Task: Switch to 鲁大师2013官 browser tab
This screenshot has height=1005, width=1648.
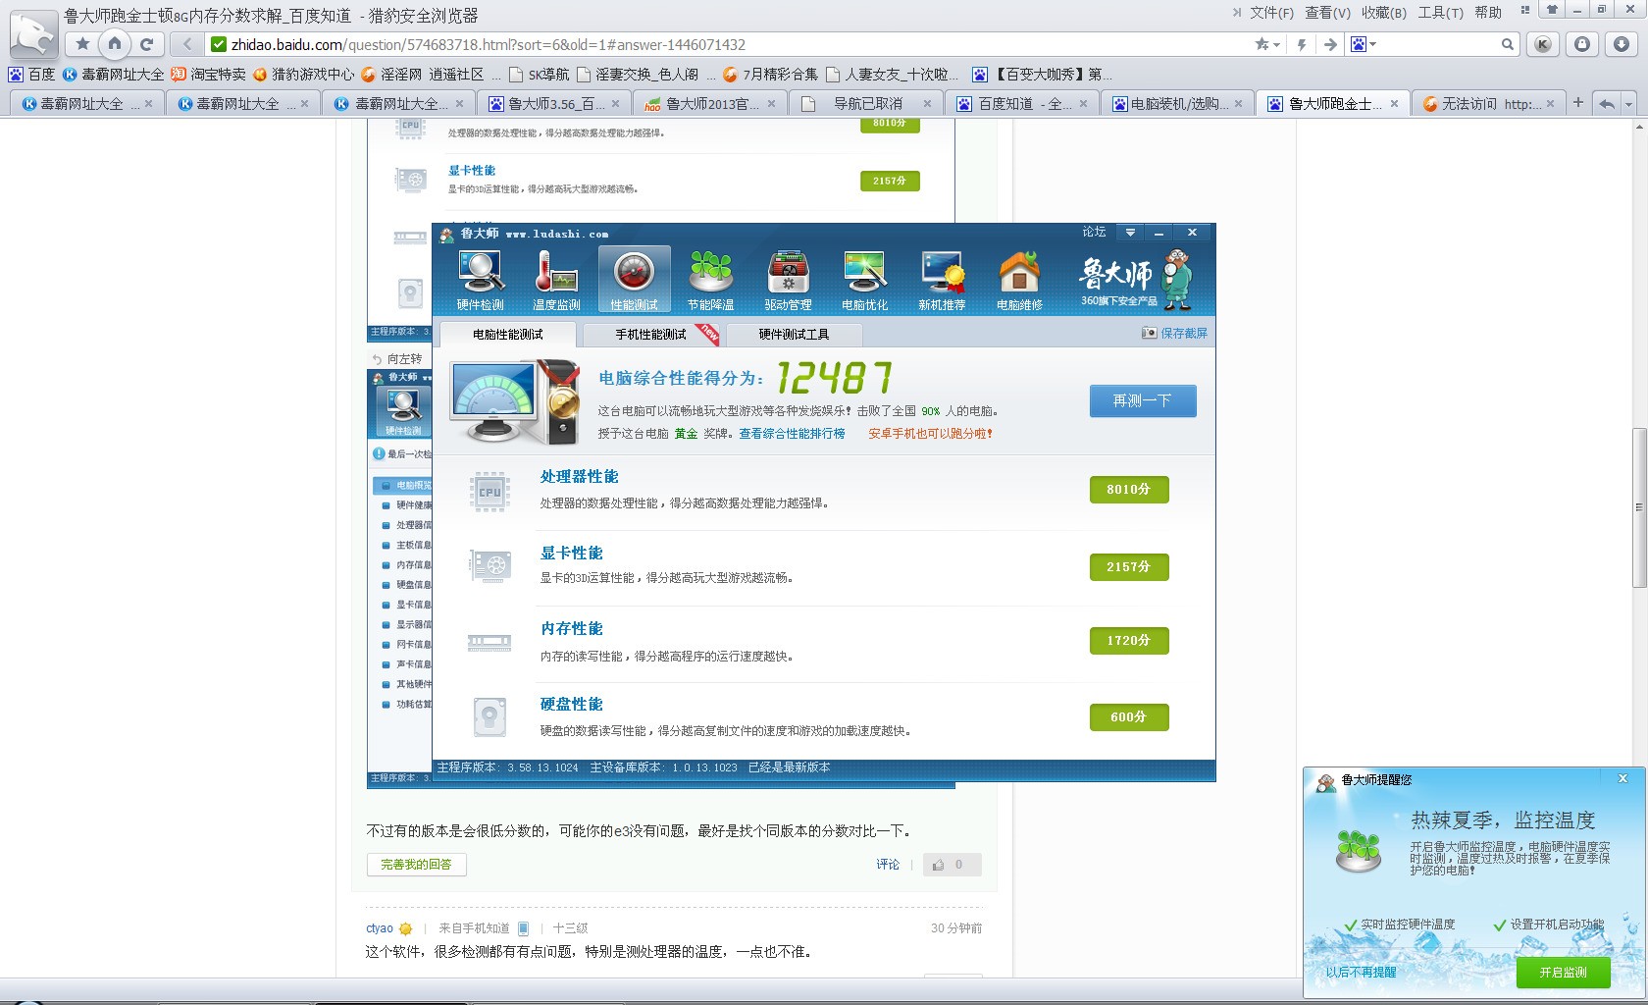Action: point(708,103)
